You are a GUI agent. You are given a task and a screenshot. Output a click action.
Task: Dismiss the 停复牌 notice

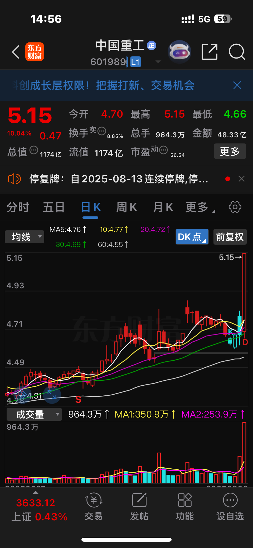tap(241, 179)
